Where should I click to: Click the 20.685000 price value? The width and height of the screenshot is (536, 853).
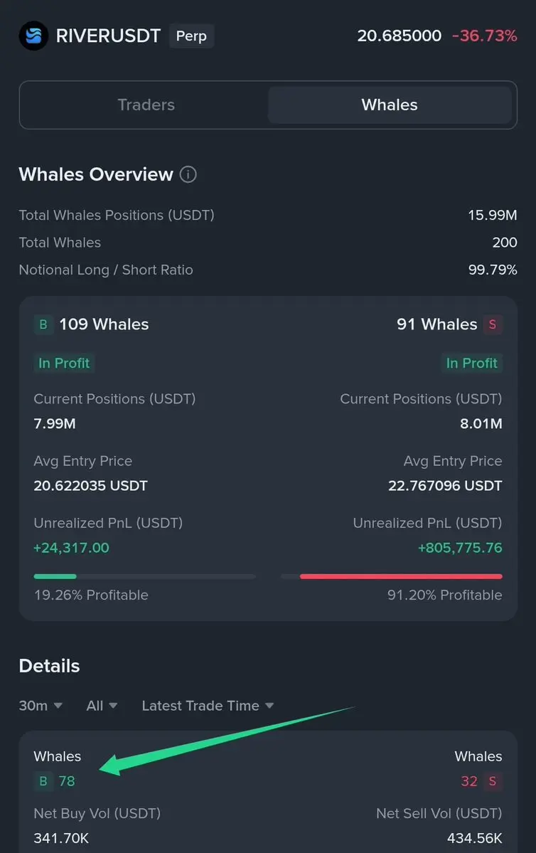point(399,36)
